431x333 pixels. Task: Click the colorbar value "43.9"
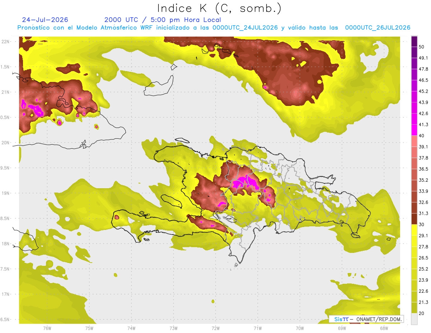[x=423, y=102]
